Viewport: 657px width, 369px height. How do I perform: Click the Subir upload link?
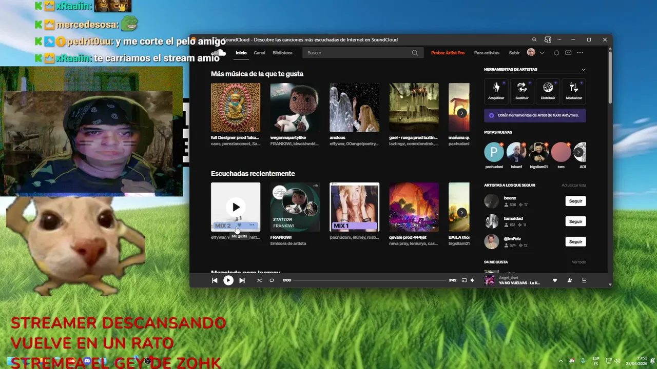coord(514,53)
